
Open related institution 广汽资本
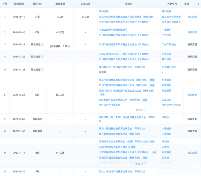pyautogui.click(x=167, y=35)
